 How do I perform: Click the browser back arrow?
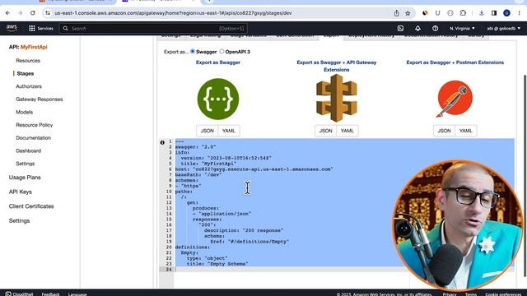pyautogui.click(x=7, y=13)
